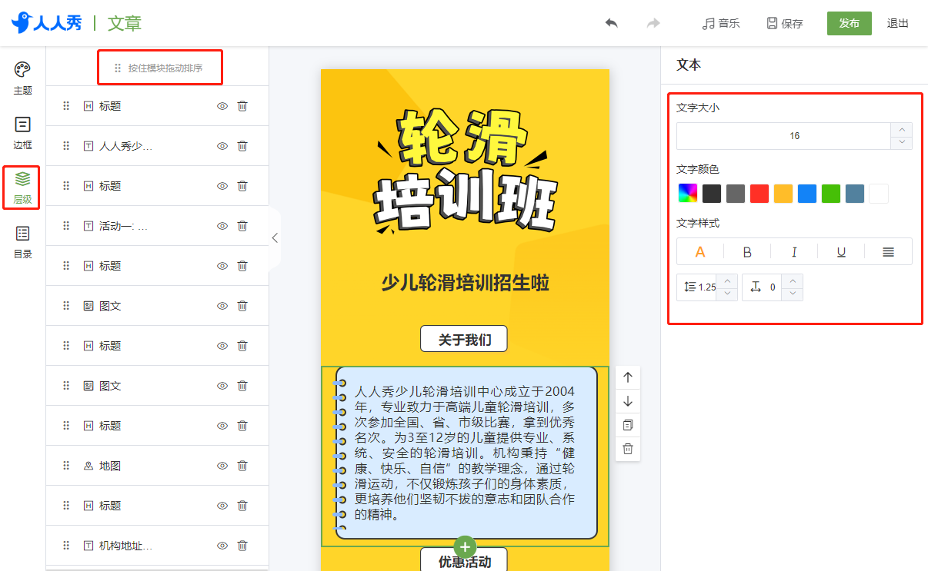Open the 目录 catalog panel
This screenshot has width=928, height=571.
click(x=23, y=241)
